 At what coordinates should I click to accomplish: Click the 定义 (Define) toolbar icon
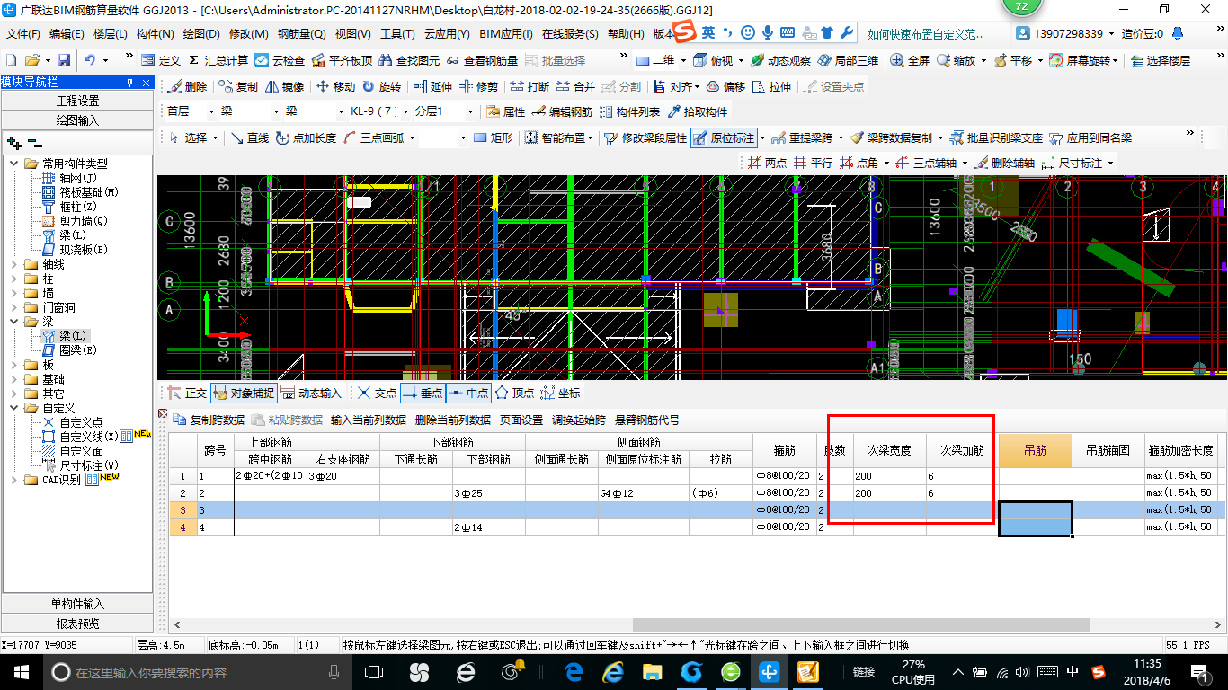pyautogui.click(x=161, y=61)
